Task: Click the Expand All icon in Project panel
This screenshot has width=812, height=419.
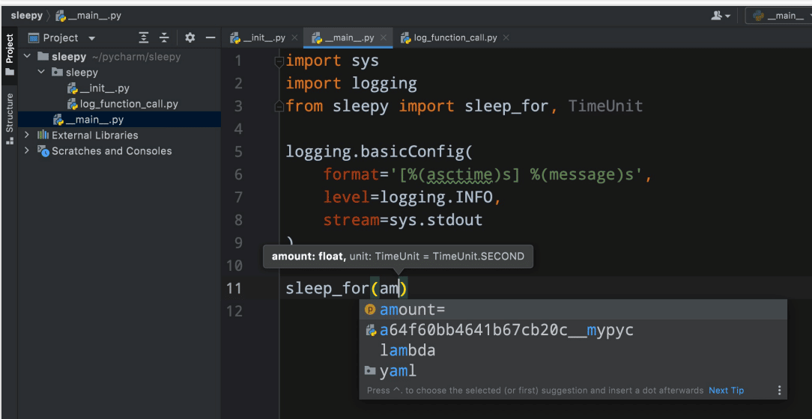Action: click(x=144, y=38)
